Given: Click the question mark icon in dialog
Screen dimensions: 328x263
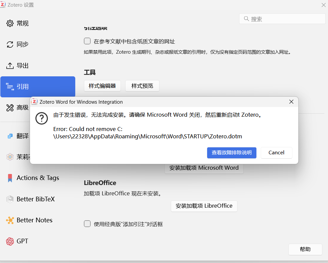Looking at the screenshot, I should pos(42,118).
